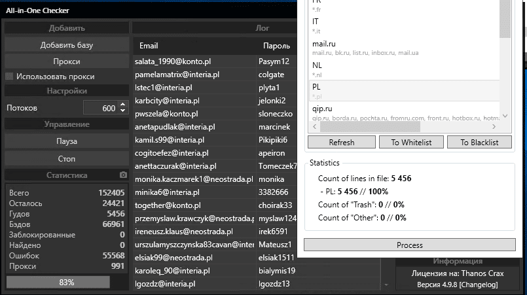The width and height of the screenshot is (527, 295).
Task: Select row salata_1990@konto.pl
Action: click(215, 61)
